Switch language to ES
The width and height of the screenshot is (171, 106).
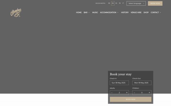coord(116,3)
